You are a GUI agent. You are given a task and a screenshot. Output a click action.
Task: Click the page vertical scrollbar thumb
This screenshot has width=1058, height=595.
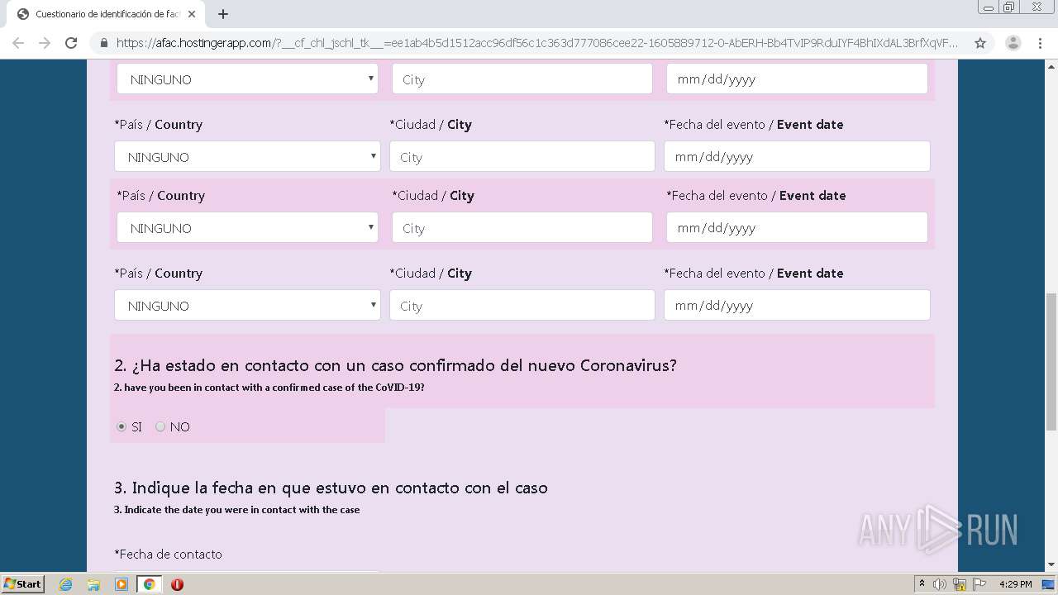coord(1051,361)
